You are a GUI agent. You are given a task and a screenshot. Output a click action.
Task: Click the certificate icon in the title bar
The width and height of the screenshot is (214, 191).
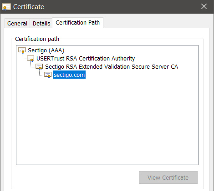[x=6, y=7]
